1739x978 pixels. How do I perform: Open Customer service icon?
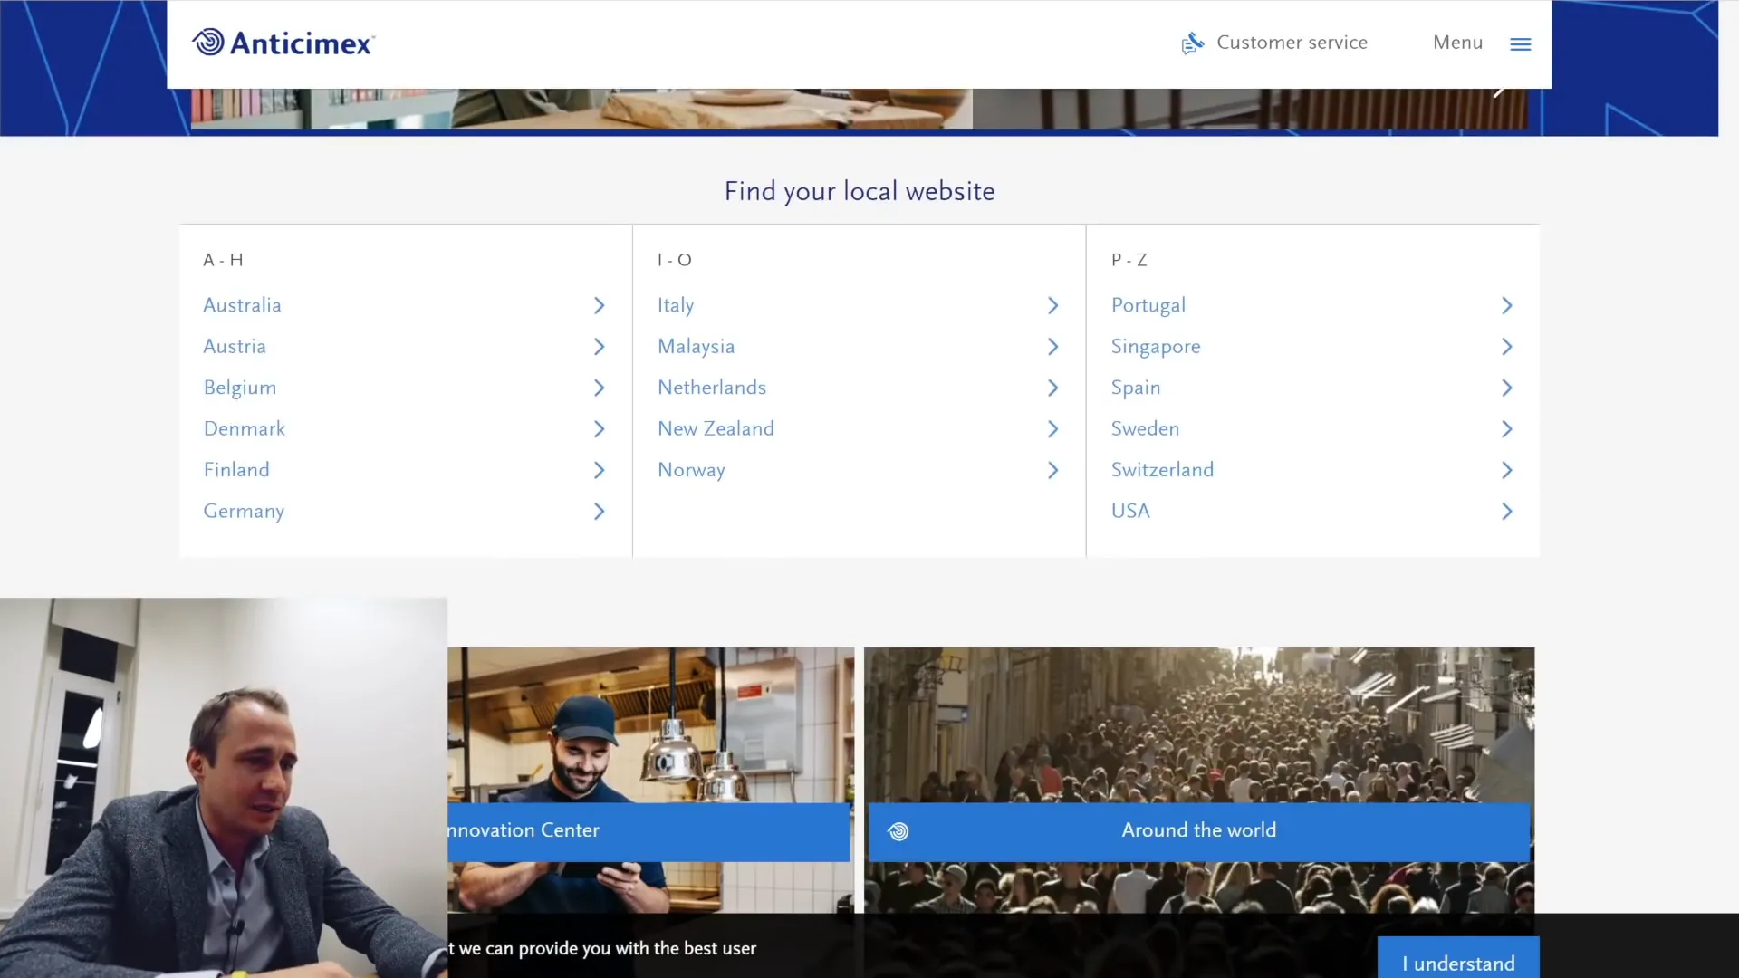[x=1191, y=43]
